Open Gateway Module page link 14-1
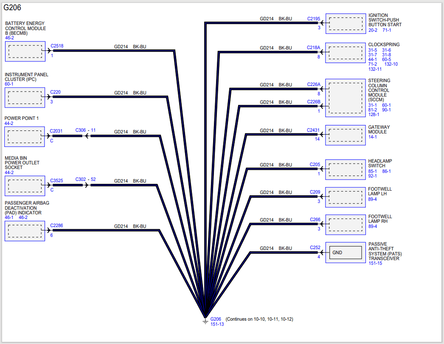The width and height of the screenshot is (444, 344). pos(372,137)
